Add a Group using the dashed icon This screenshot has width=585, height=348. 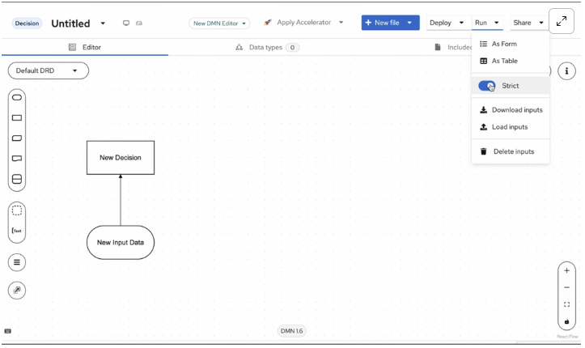coord(17,210)
